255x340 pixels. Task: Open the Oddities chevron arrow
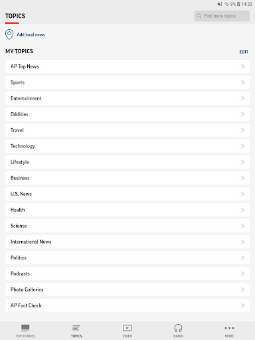pyautogui.click(x=243, y=114)
